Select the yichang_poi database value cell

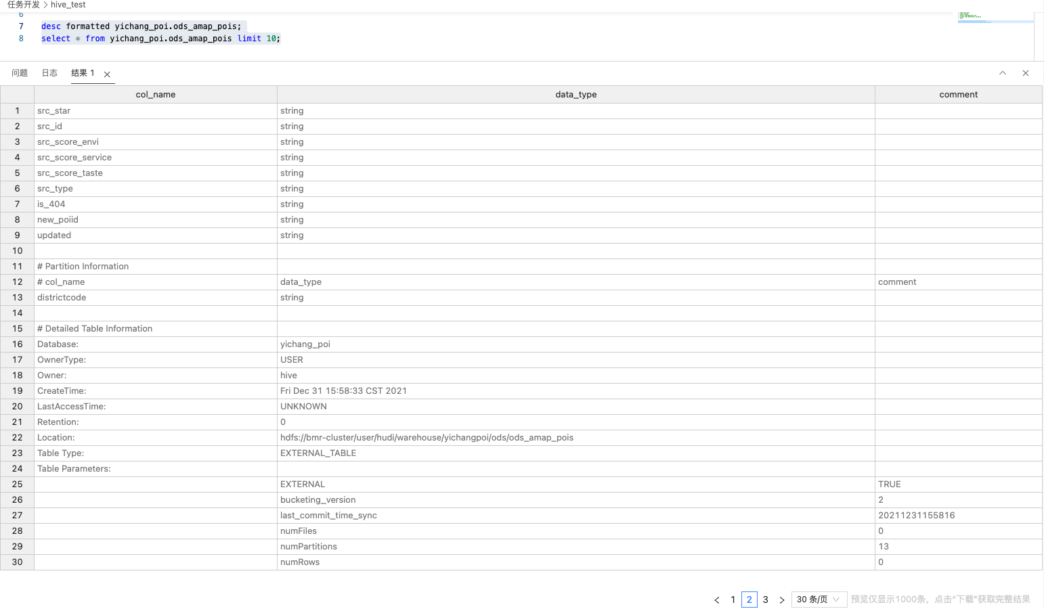coord(576,344)
